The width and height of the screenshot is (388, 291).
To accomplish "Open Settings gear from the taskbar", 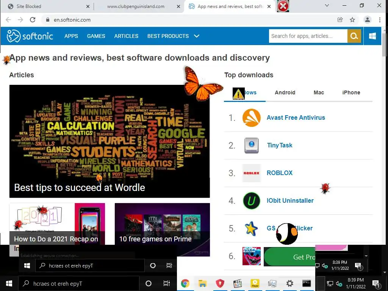I will [x=290, y=283].
